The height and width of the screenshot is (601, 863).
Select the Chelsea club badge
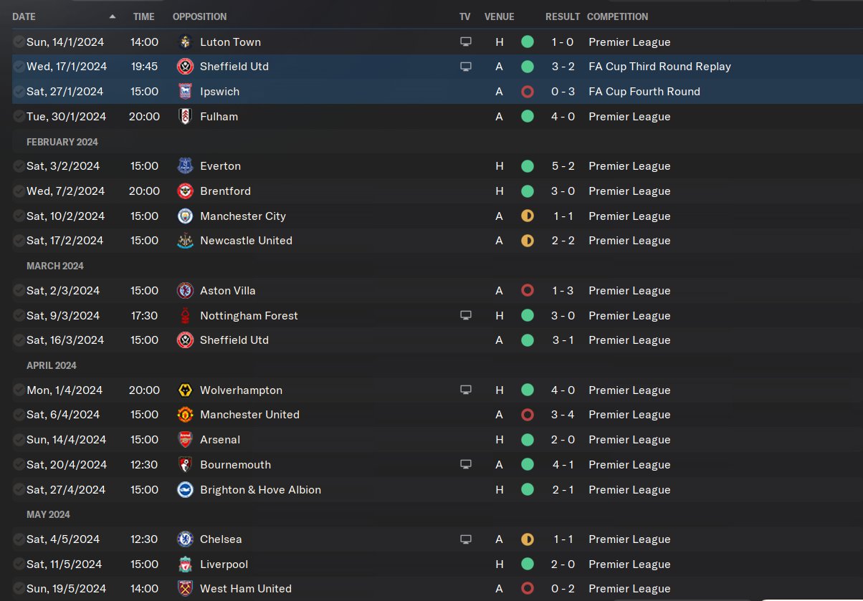coord(185,539)
